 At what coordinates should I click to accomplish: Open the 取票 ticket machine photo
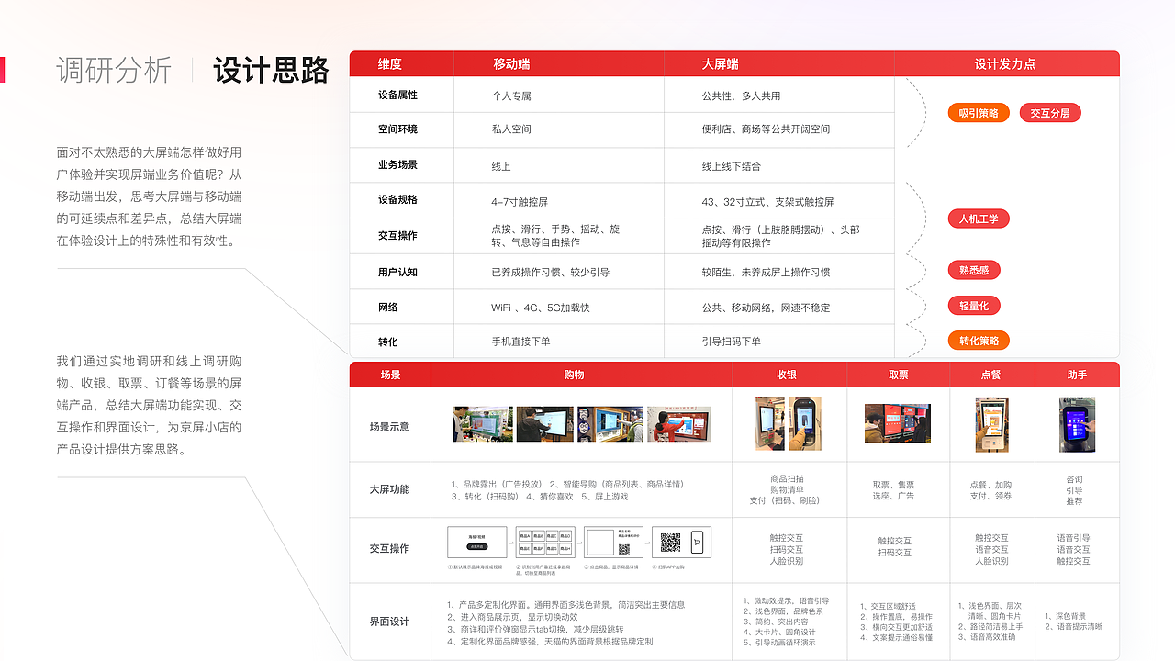tap(897, 423)
